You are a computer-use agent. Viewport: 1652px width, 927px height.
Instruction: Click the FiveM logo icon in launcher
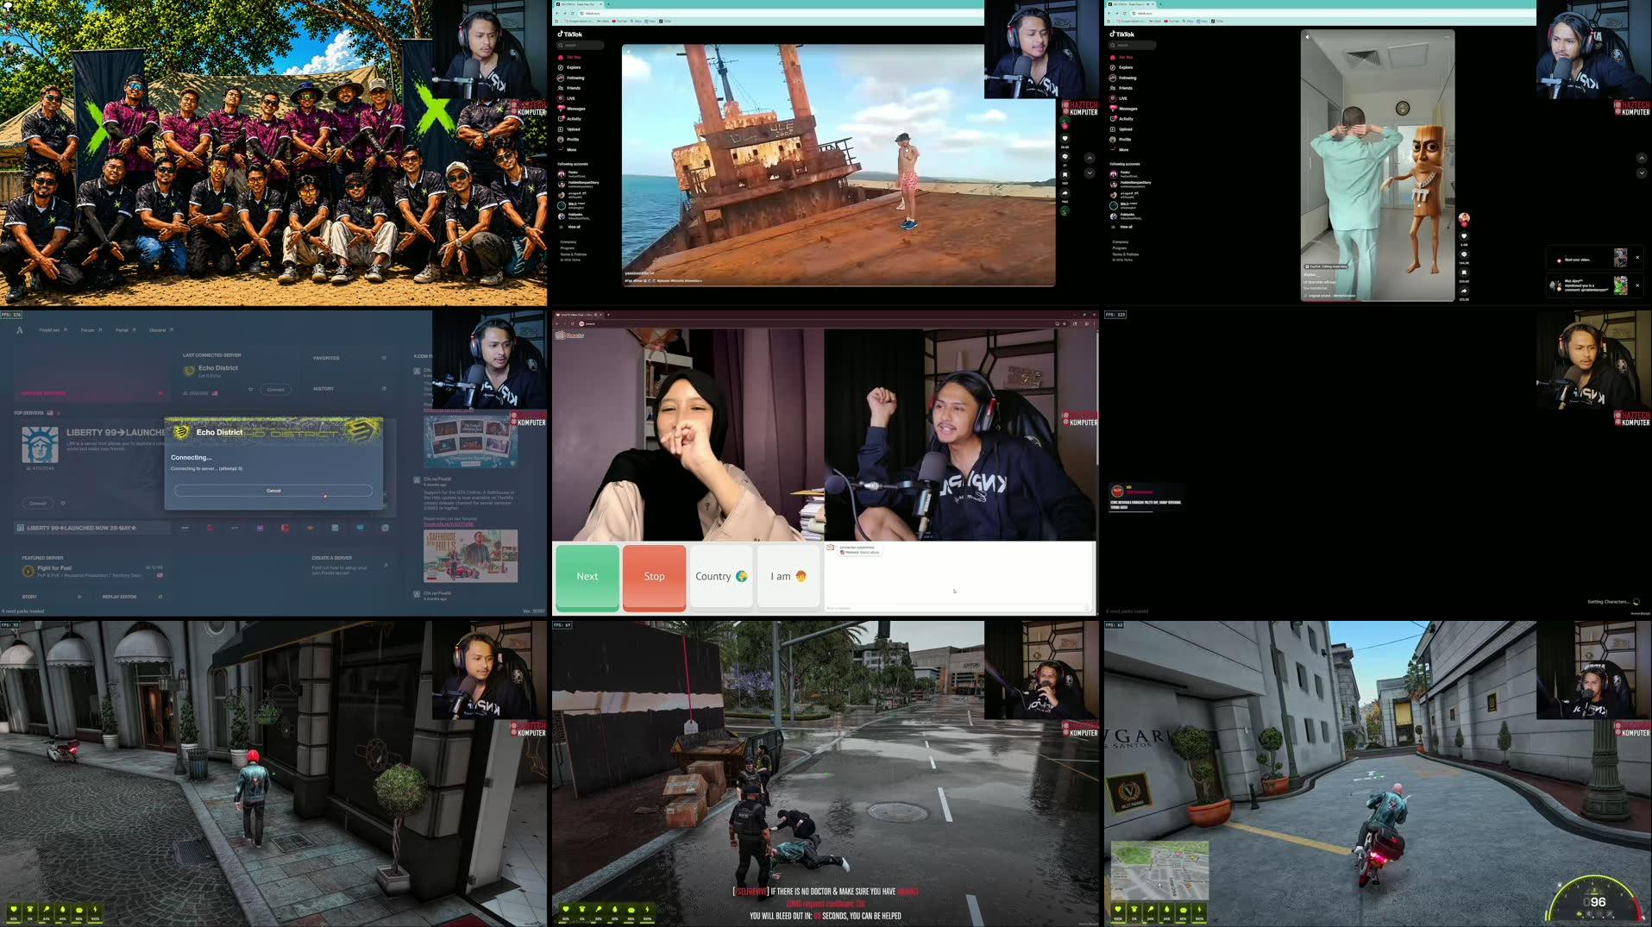[x=19, y=330]
